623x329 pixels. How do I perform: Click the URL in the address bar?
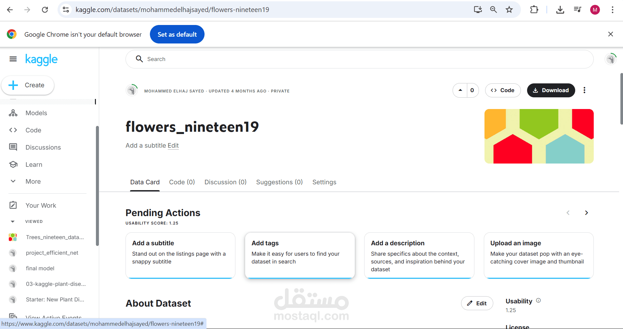pos(172,10)
